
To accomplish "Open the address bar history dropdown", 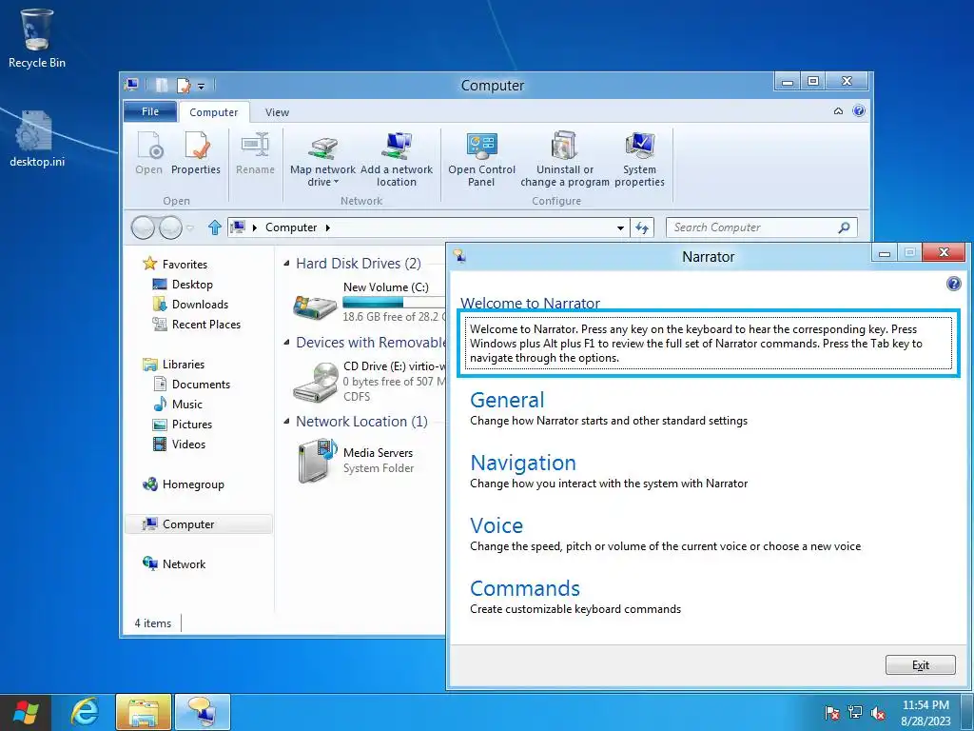I will [x=620, y=227].
